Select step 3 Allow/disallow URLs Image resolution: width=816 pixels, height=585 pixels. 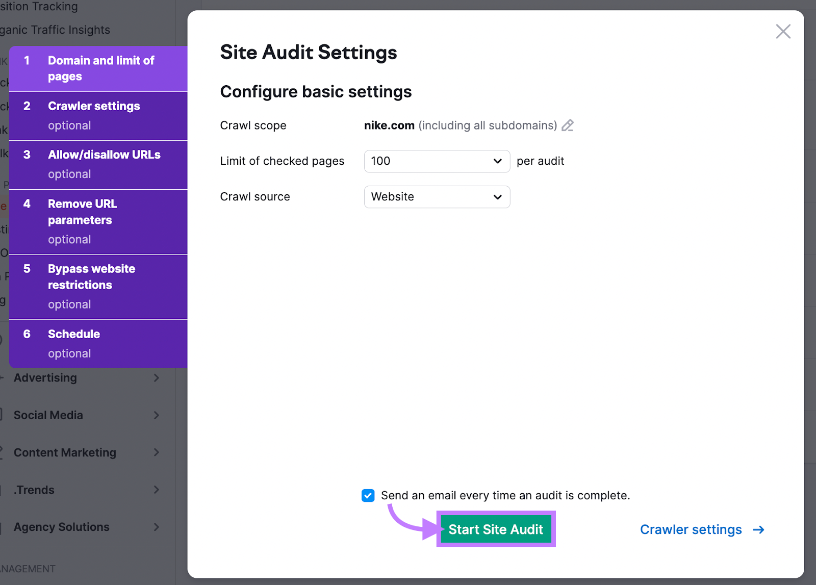pos(99,163)
